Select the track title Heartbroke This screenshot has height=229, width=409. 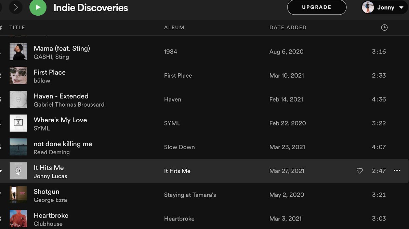pos(51,215)
